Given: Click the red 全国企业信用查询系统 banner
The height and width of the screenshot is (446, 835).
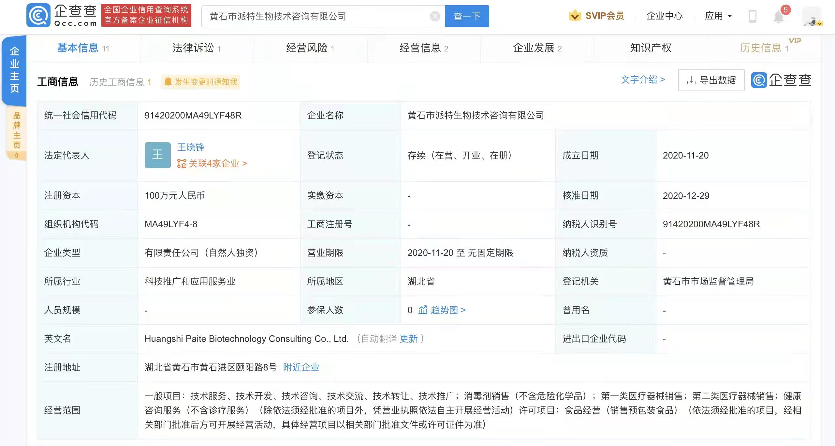Looking at the screenshot, I should click(x=146, y=15).
